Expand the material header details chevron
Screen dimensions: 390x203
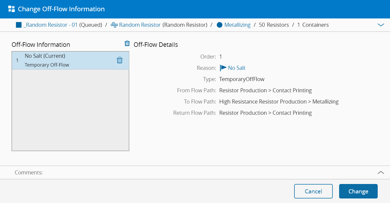coord(381,25)
